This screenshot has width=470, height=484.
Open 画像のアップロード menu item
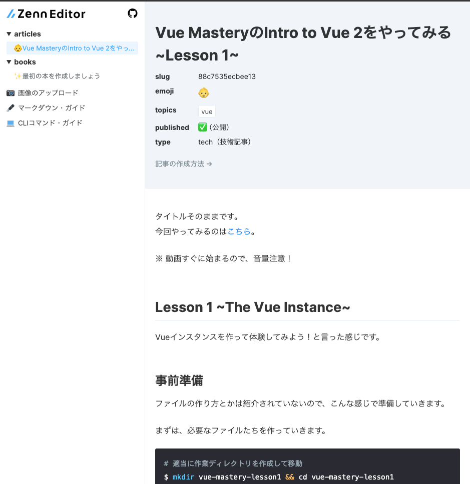point(48,92)
